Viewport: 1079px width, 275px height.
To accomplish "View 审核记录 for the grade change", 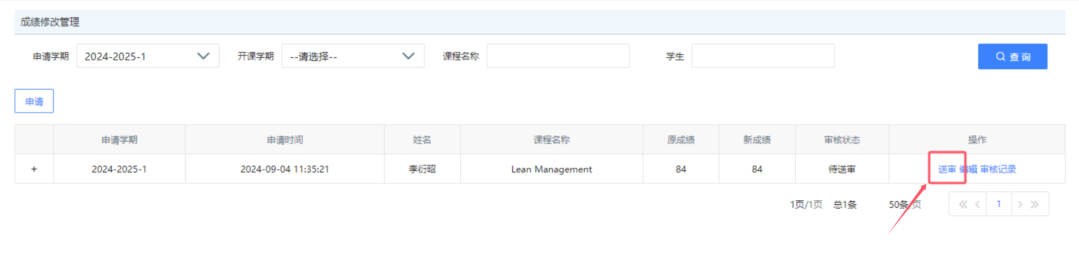I will click(x=998, y=169).
